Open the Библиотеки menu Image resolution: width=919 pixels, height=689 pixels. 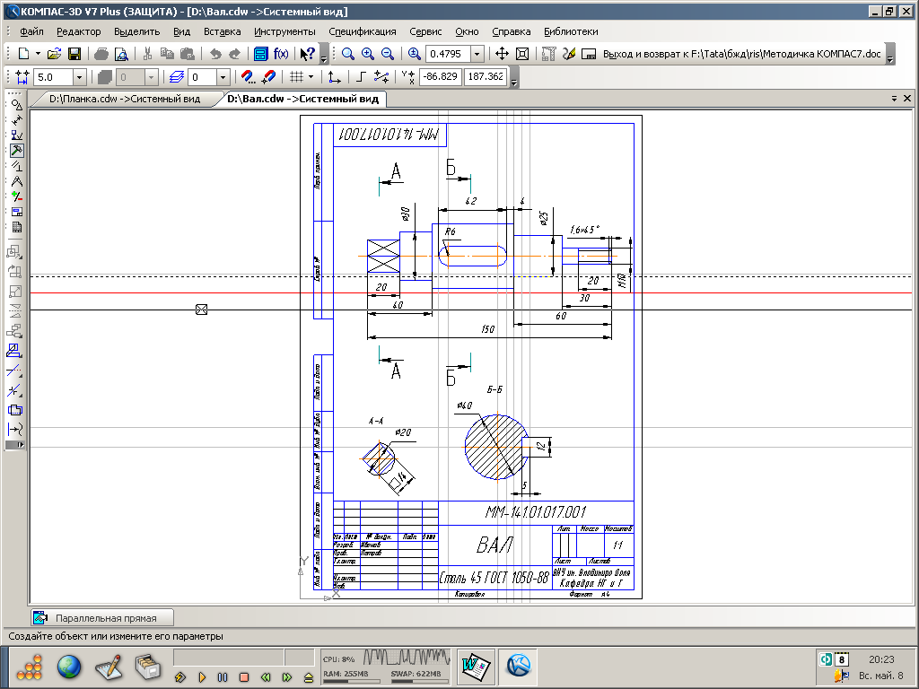pyautogui.click(x=571, y=31)
